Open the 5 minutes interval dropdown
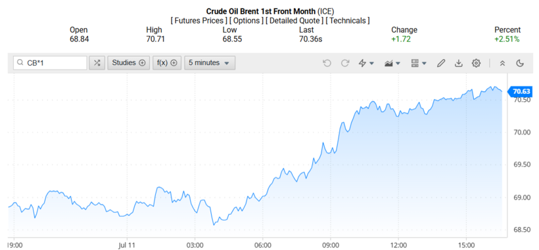The height and width of the screenshot is (250, 539). click(x=210, y=63)
